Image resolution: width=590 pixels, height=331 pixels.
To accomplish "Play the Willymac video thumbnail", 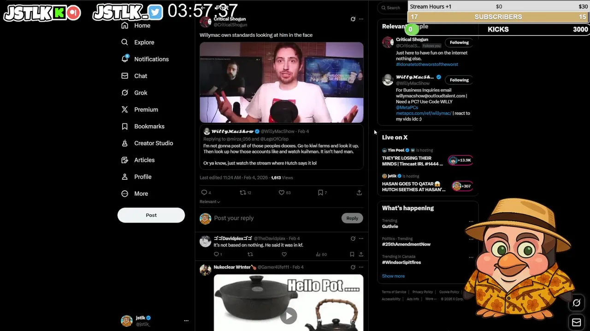I will [x=282, y=83].
